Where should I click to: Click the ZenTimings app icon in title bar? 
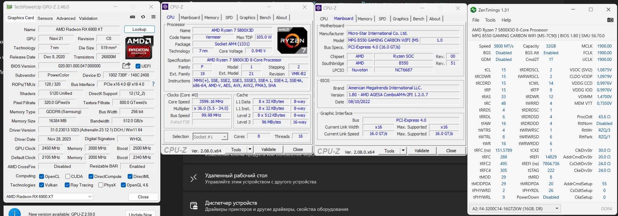pyautogui.click(x=473, y=10)
